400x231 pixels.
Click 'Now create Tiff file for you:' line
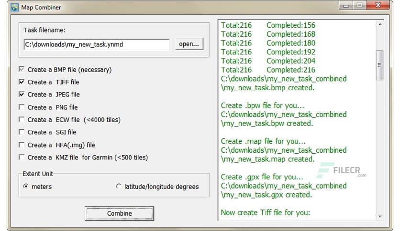coord(265,212)
